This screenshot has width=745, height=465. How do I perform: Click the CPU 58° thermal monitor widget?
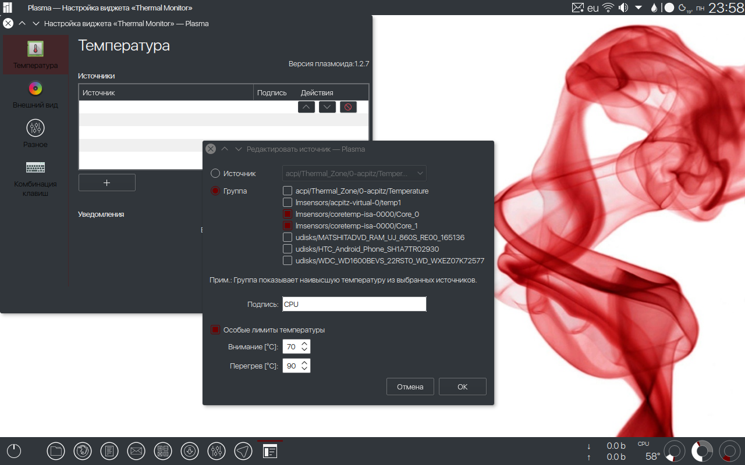pyautogui.click(x=650, y=451)
